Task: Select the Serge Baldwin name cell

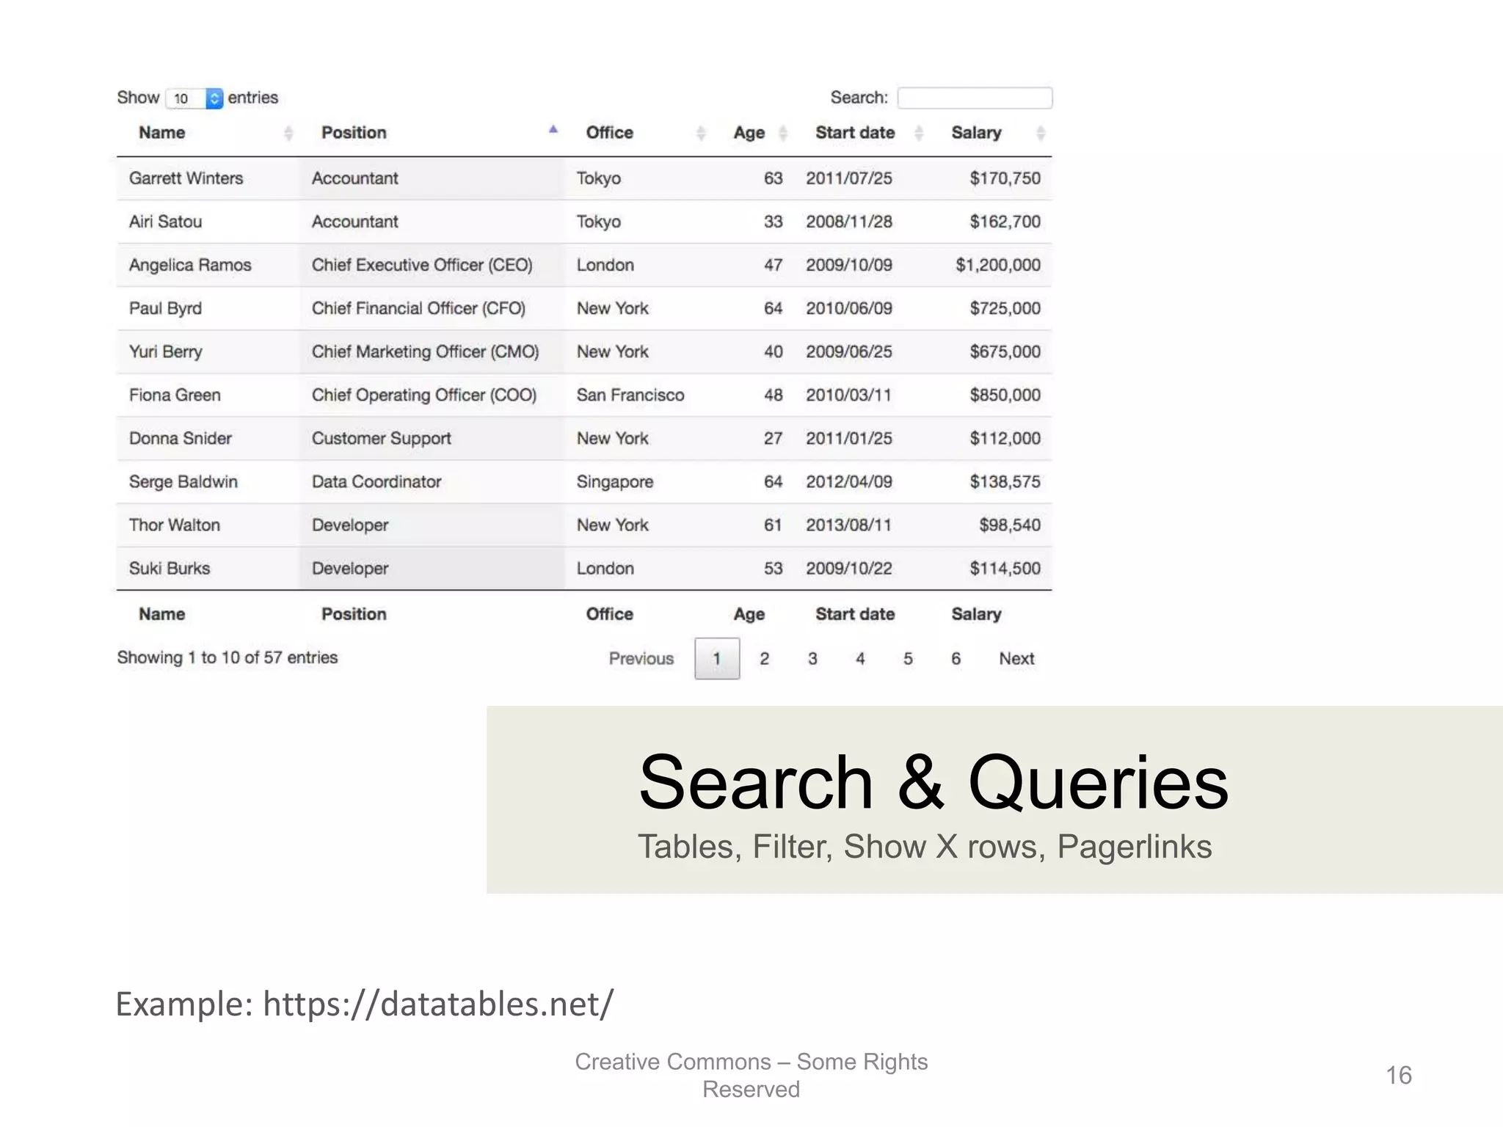Action: pos(183,481)
